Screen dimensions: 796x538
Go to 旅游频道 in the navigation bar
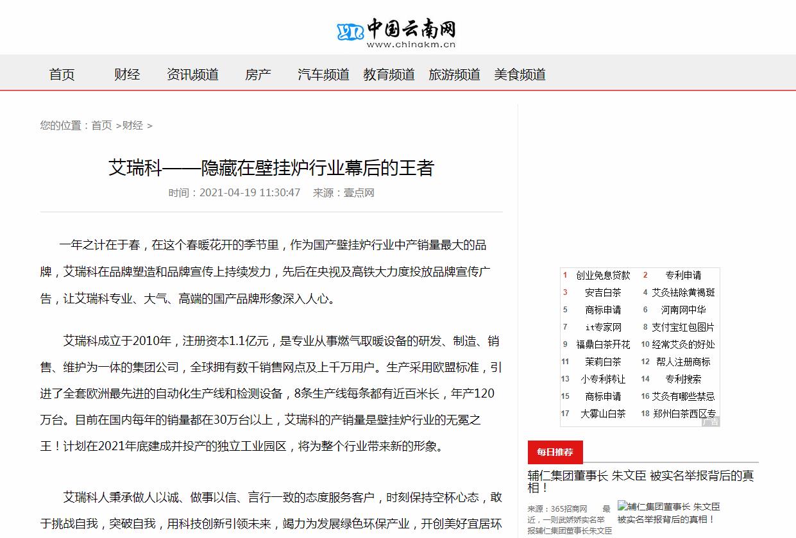[454, 74]
